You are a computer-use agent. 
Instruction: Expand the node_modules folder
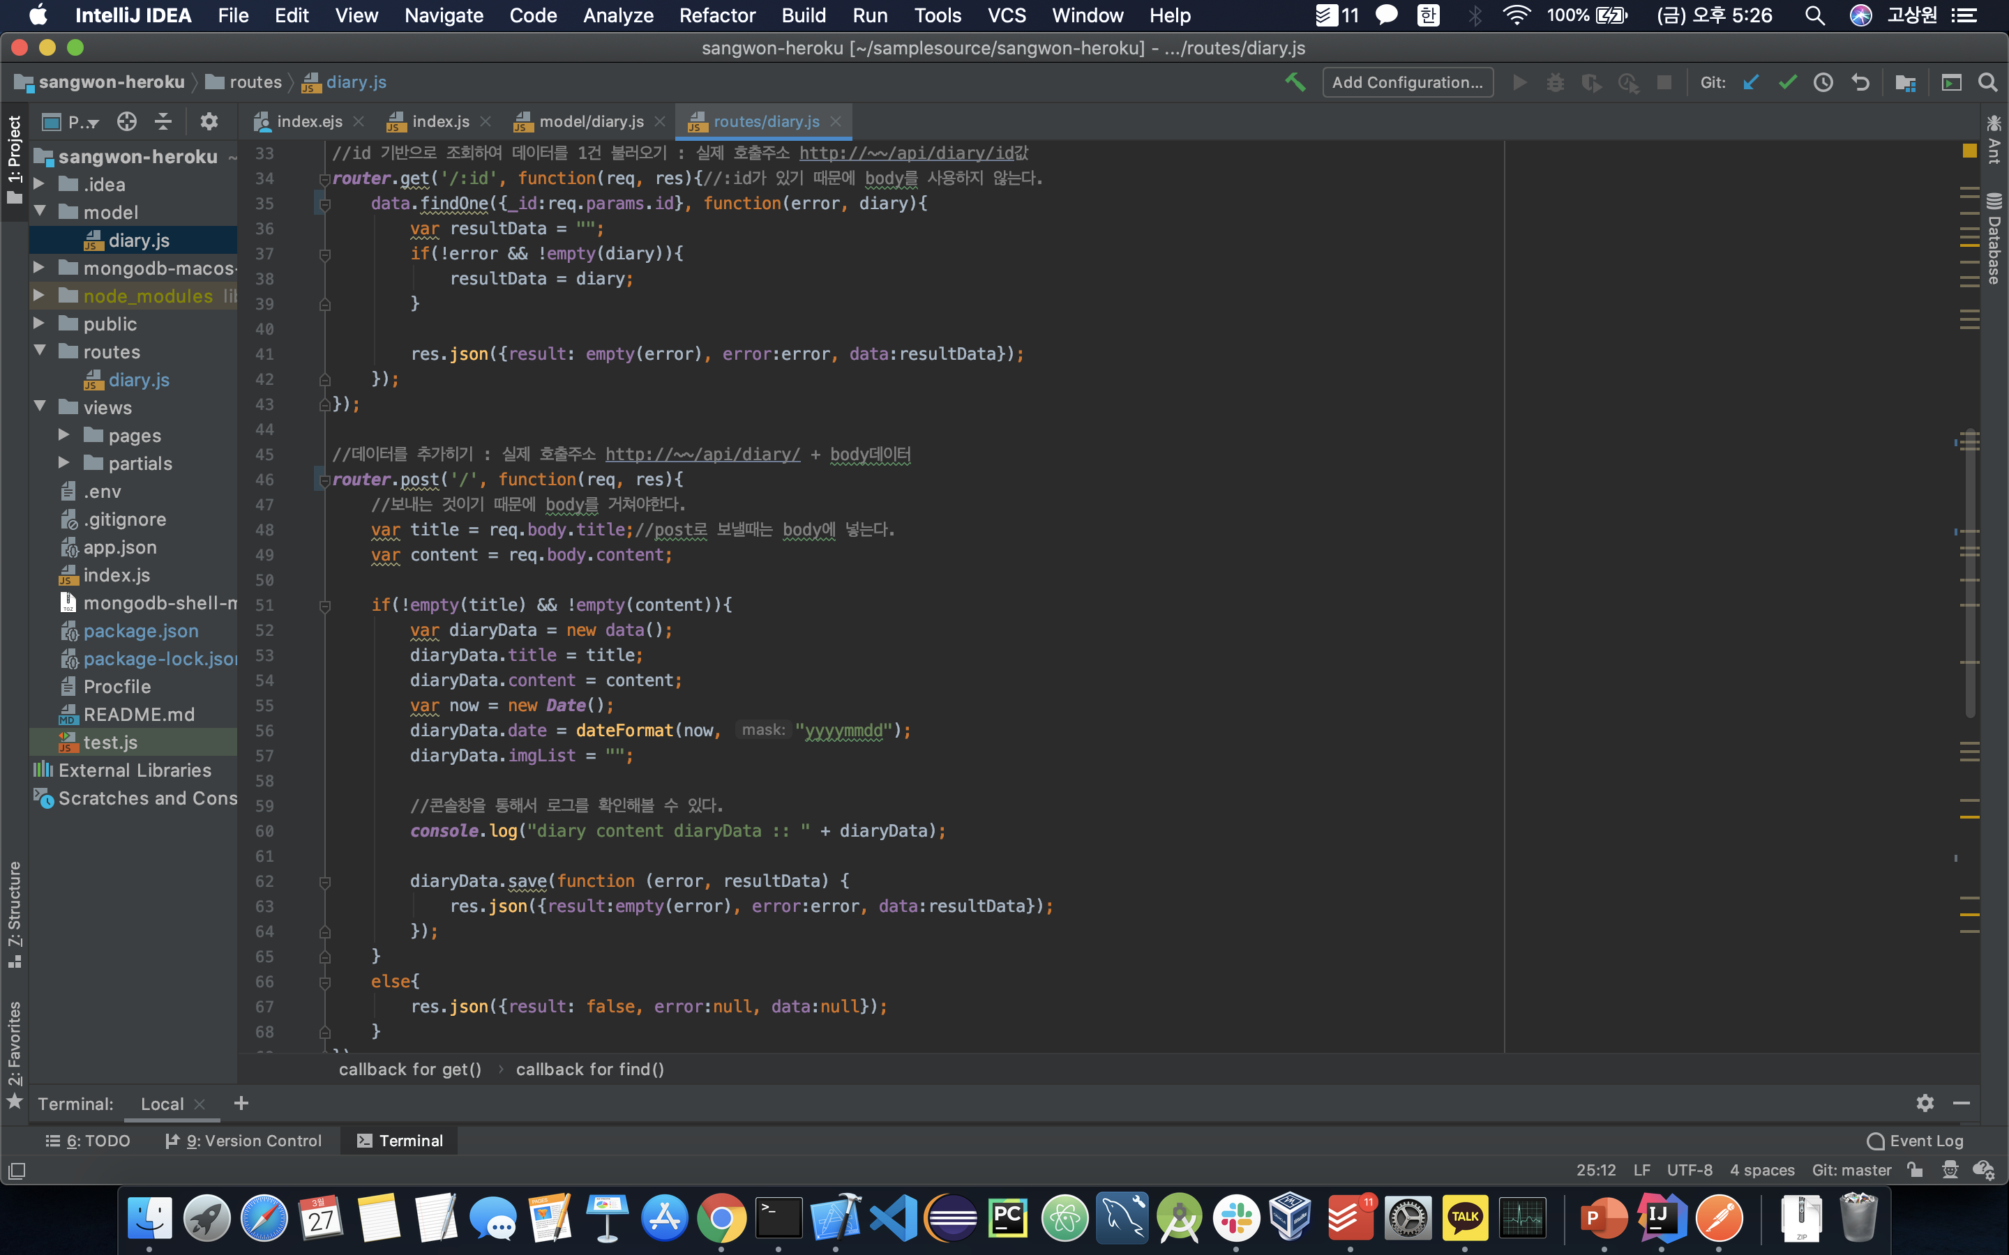coord(39,296)
